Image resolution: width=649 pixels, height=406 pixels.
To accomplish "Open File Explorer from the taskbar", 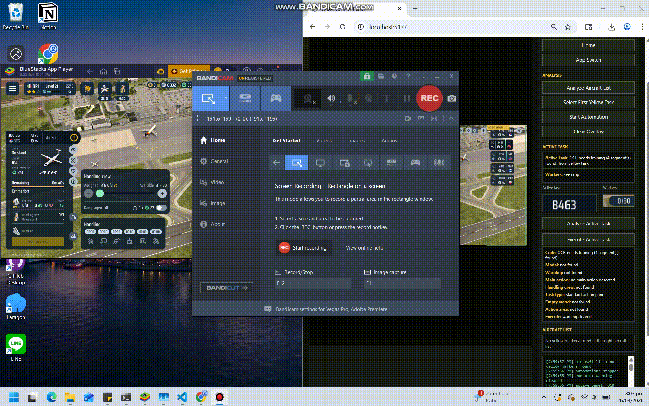I will 70,397.
